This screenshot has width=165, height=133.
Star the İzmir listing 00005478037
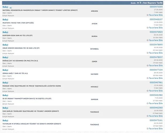[x=155, y=65]
